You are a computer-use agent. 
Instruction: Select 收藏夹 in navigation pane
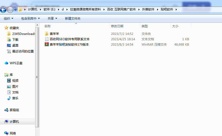tap(14, 28)
